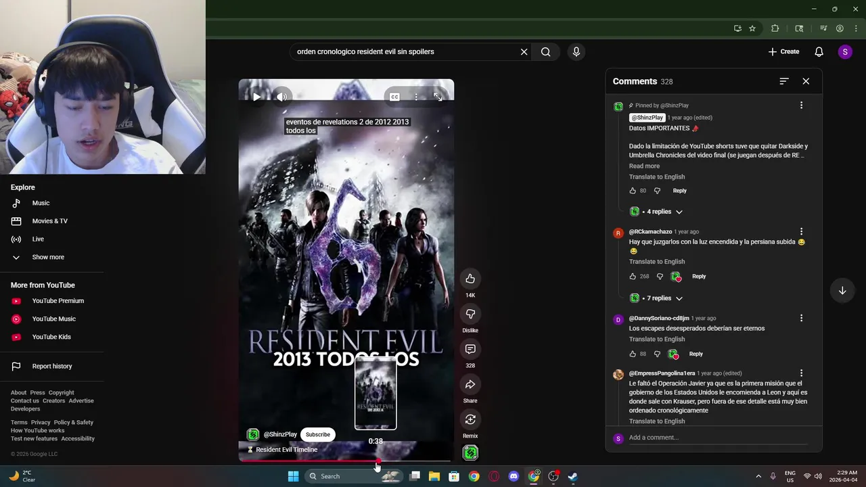Dislike @RCkamachazo's comment
866x487 pixels.
coord(660,277)
